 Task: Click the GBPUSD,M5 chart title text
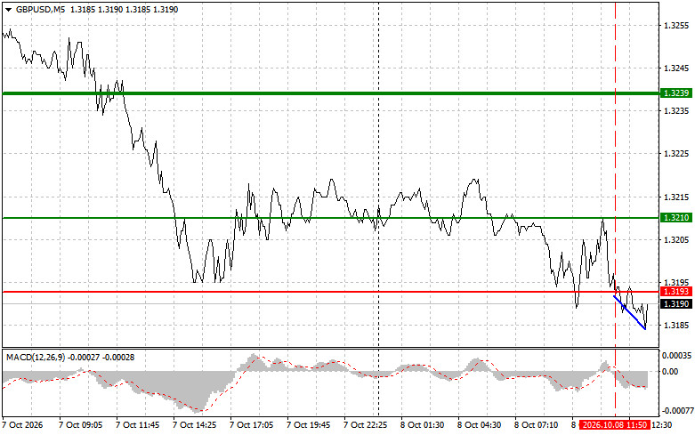pos(40,9)
